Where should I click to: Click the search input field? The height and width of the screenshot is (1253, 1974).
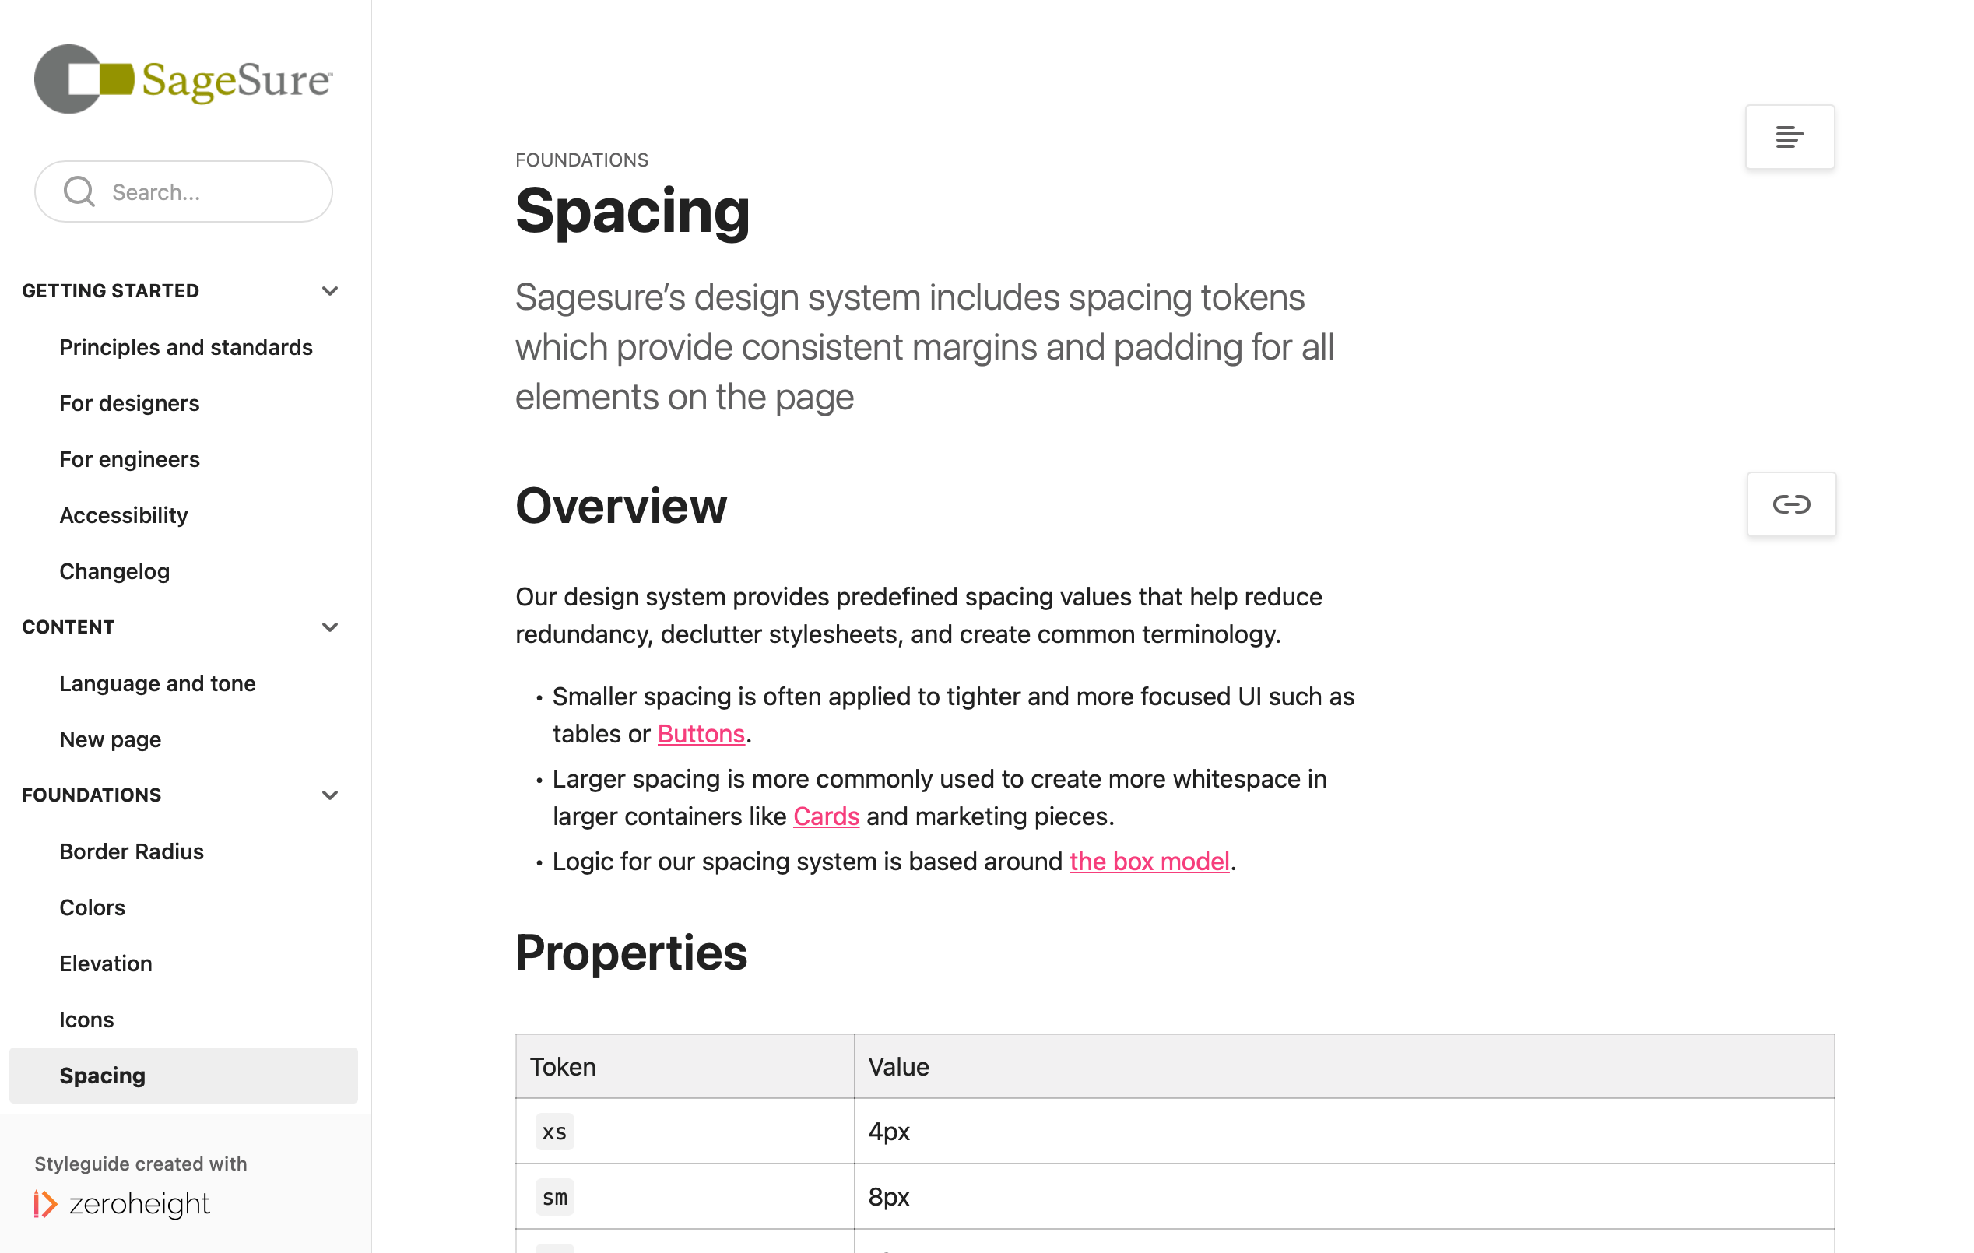pos(183,191)
